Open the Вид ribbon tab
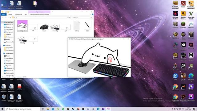Viewport: 197px width, 111px height. (26, 14)
